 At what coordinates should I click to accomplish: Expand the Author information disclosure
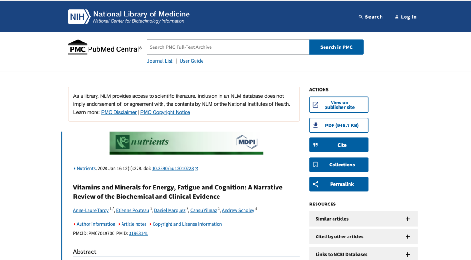tap(94, 224)
